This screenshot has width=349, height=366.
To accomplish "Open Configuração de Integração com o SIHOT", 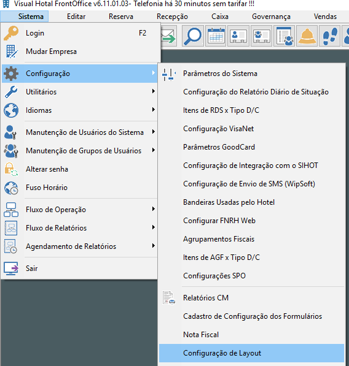I will click(251, 166).
